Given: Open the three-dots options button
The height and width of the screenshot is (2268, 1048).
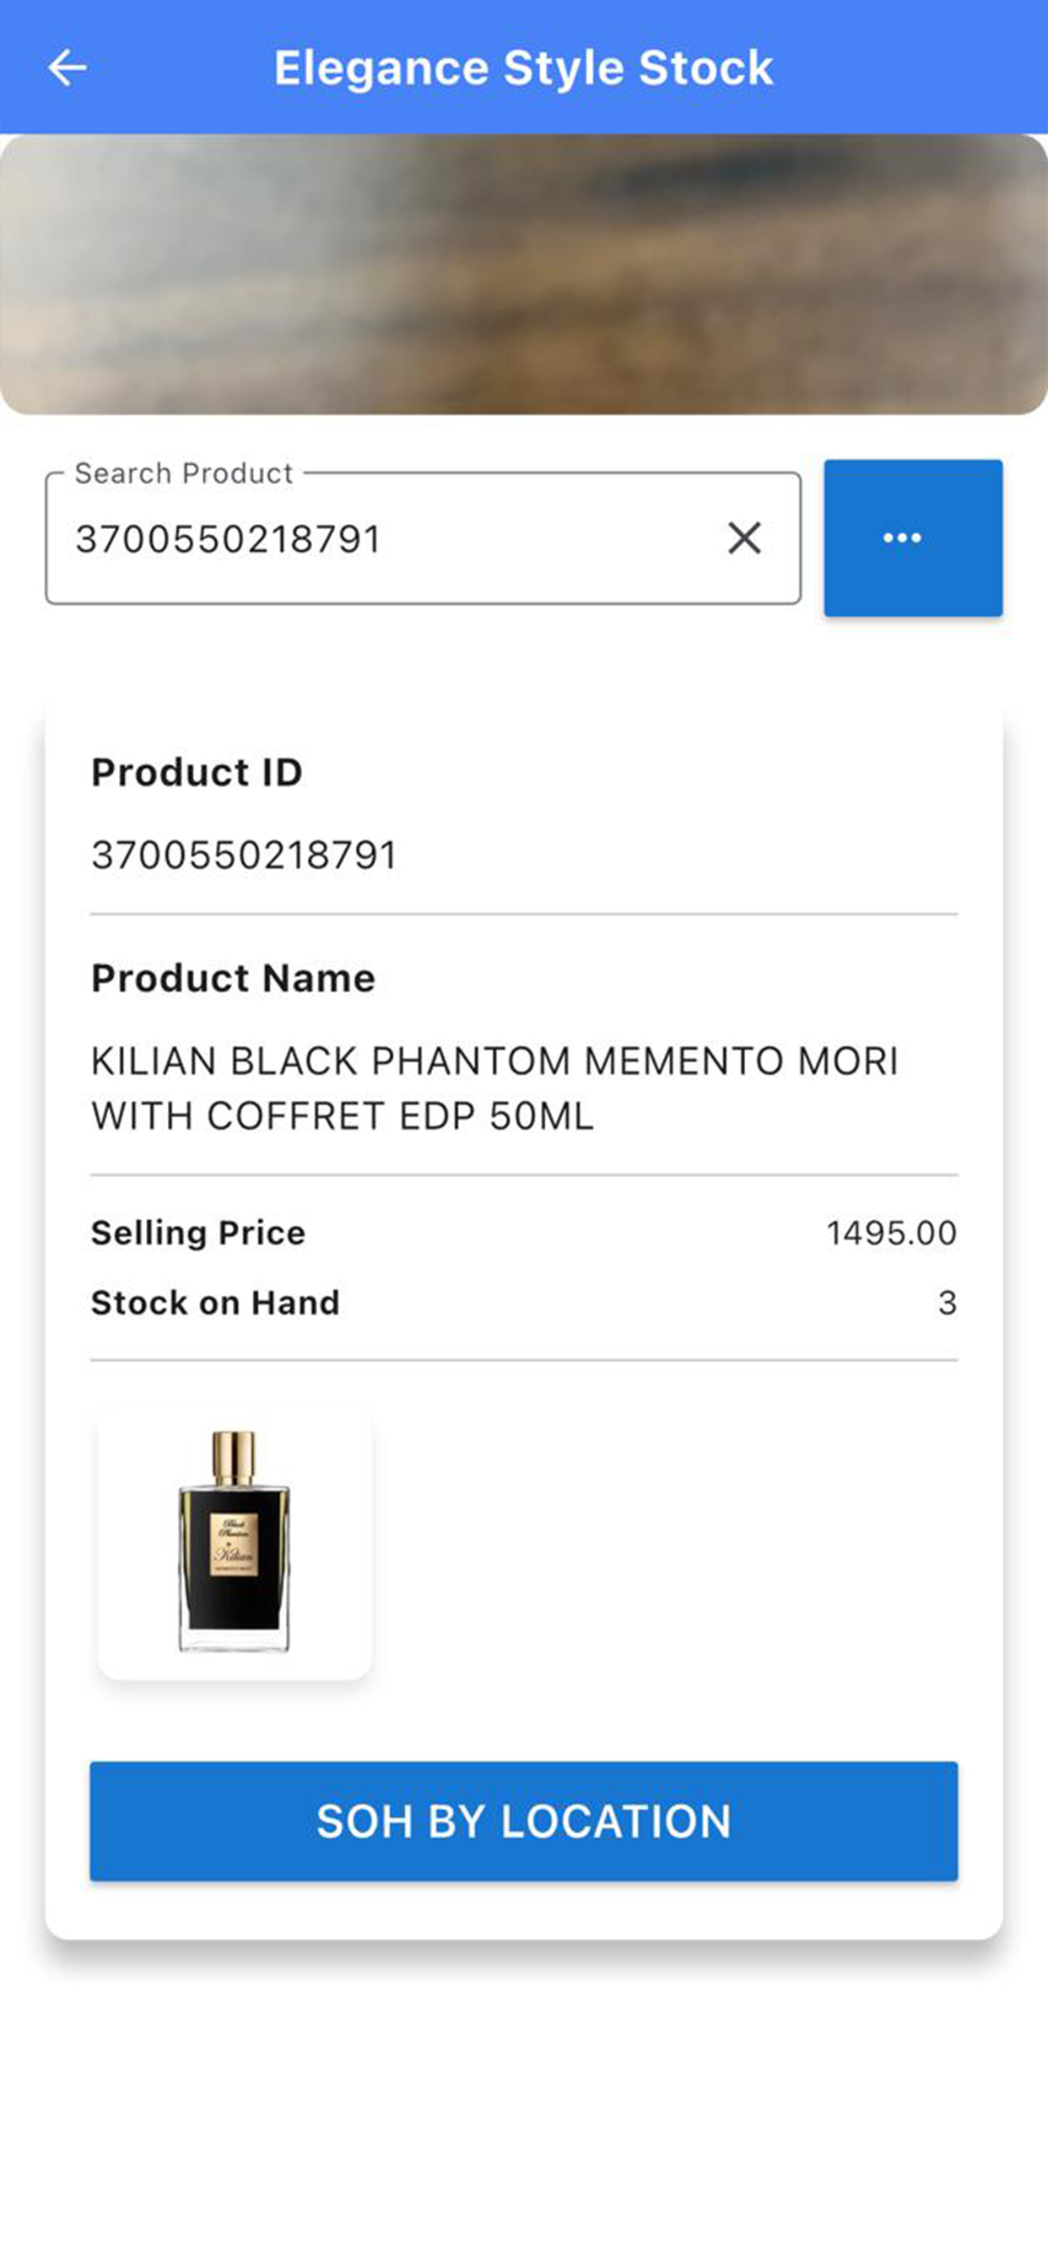Looking at the screenshot, I should [913, 538].
